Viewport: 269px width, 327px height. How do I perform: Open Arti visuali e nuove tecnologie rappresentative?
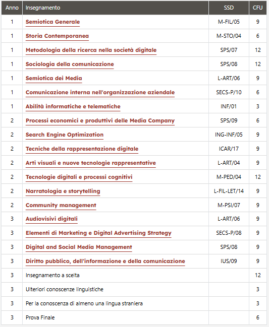(91, 163)
